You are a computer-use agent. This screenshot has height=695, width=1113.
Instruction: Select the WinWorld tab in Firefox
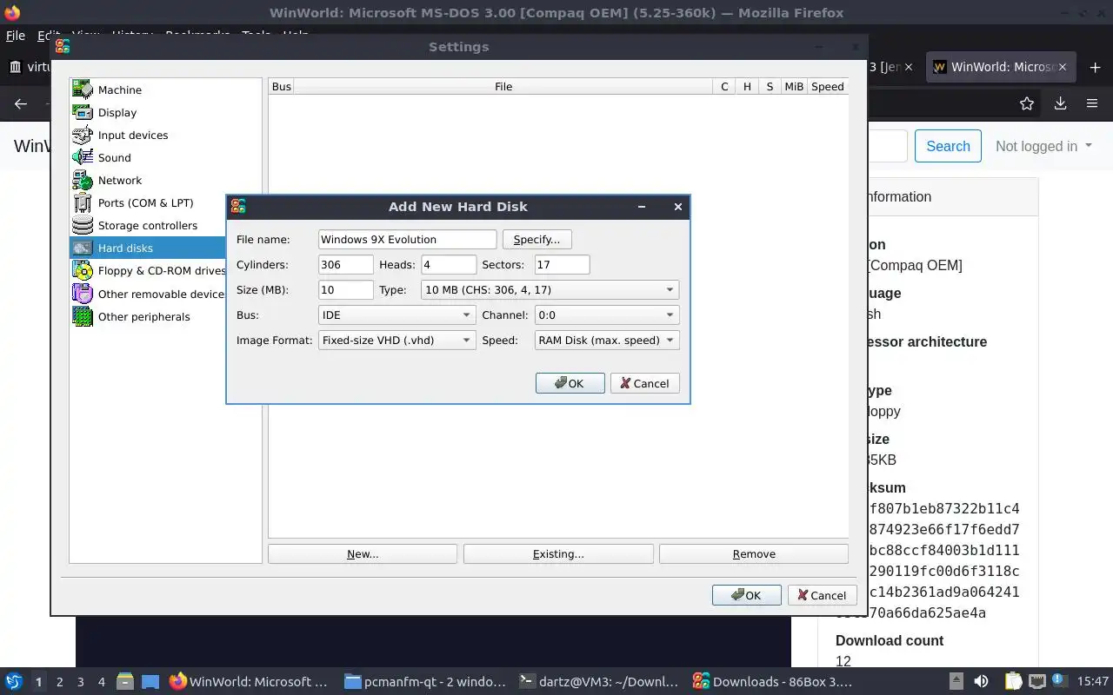[1003, 67]
